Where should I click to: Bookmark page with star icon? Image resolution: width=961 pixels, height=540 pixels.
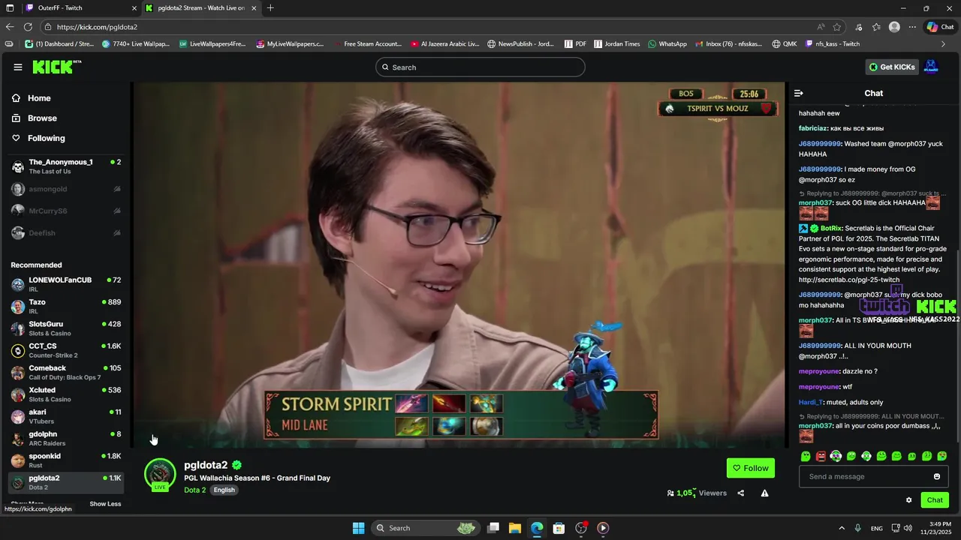pyautogui.click(x=836, y=27)
